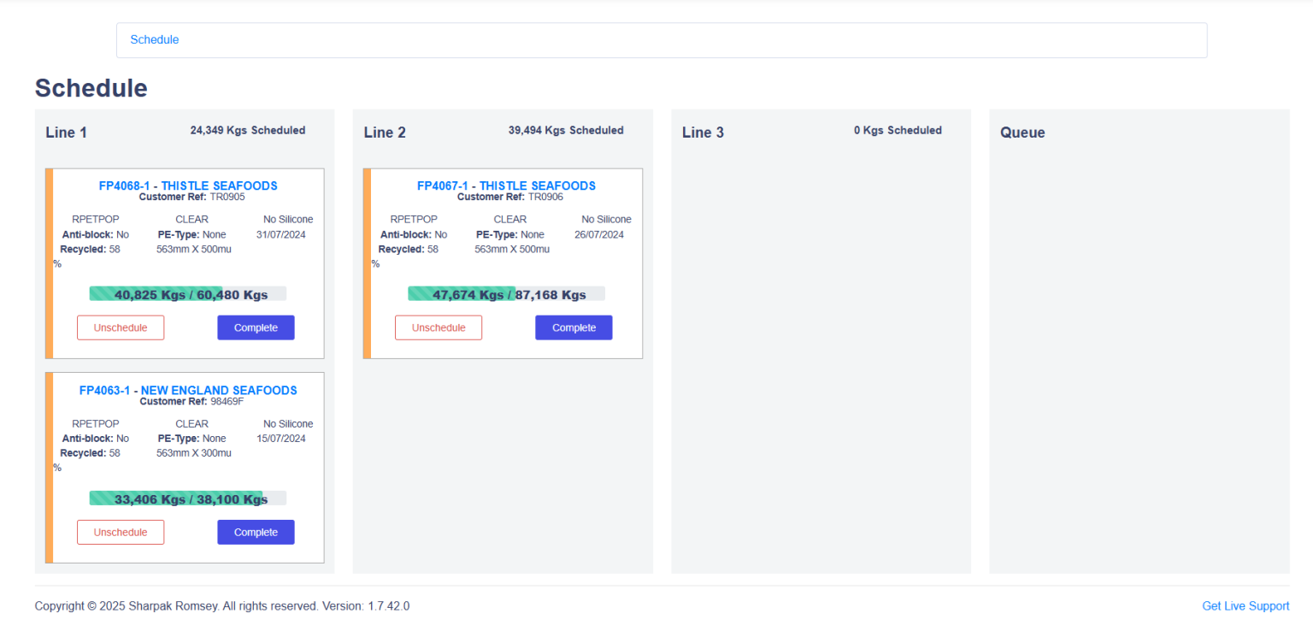Open job FP4063-1 New England Seafoods
Viewport: 1313px width, 637px height.
[188, 390]
